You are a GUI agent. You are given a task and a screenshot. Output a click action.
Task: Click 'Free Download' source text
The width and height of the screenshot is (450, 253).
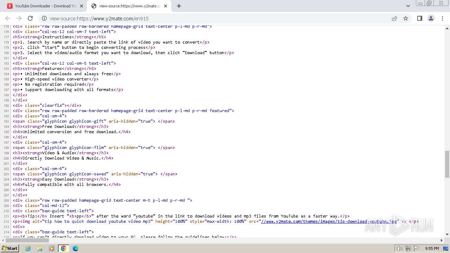58,126
